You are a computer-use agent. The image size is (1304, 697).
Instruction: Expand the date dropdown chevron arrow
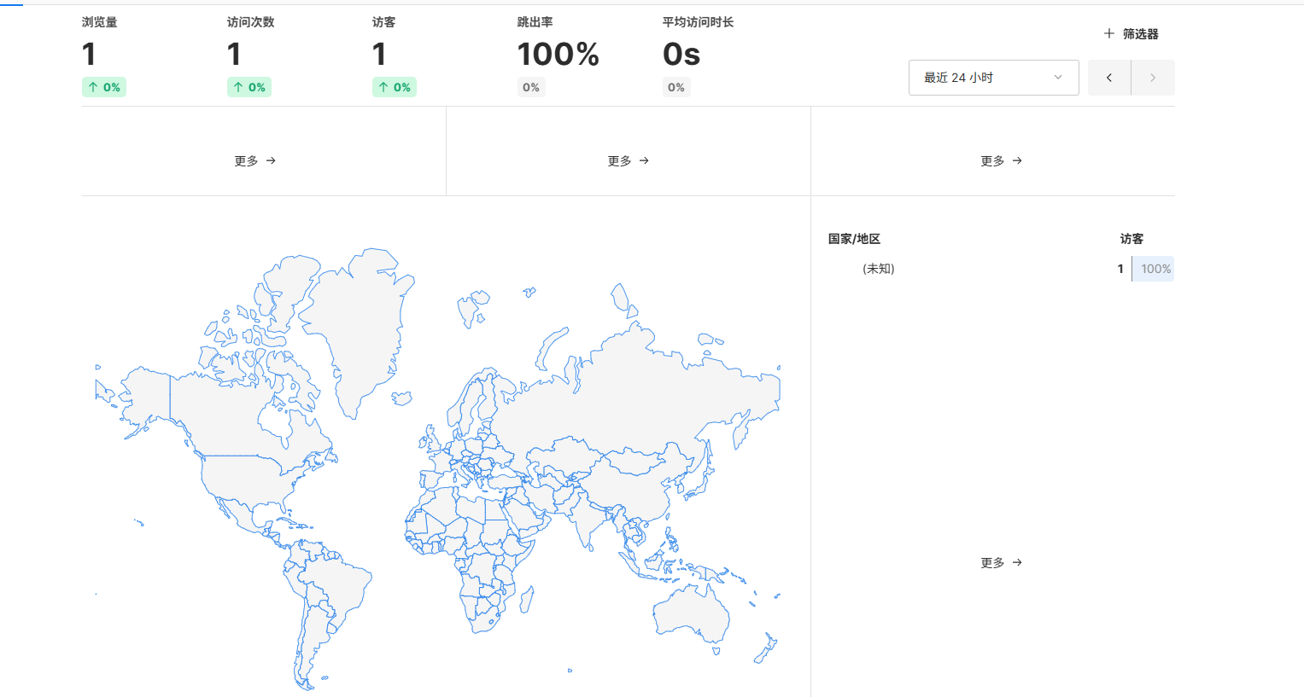point(1058,78)
